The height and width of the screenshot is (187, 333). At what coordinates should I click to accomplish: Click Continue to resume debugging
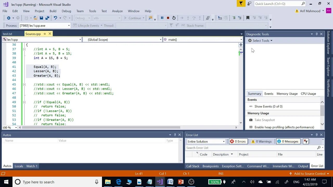pos(133,18)
